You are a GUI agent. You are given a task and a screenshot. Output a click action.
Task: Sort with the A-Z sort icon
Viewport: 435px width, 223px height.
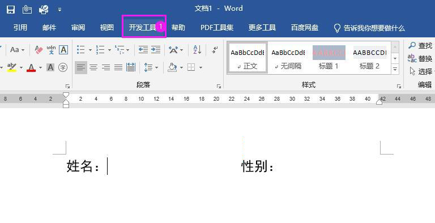pyautogui.click(x=197, y=50)
